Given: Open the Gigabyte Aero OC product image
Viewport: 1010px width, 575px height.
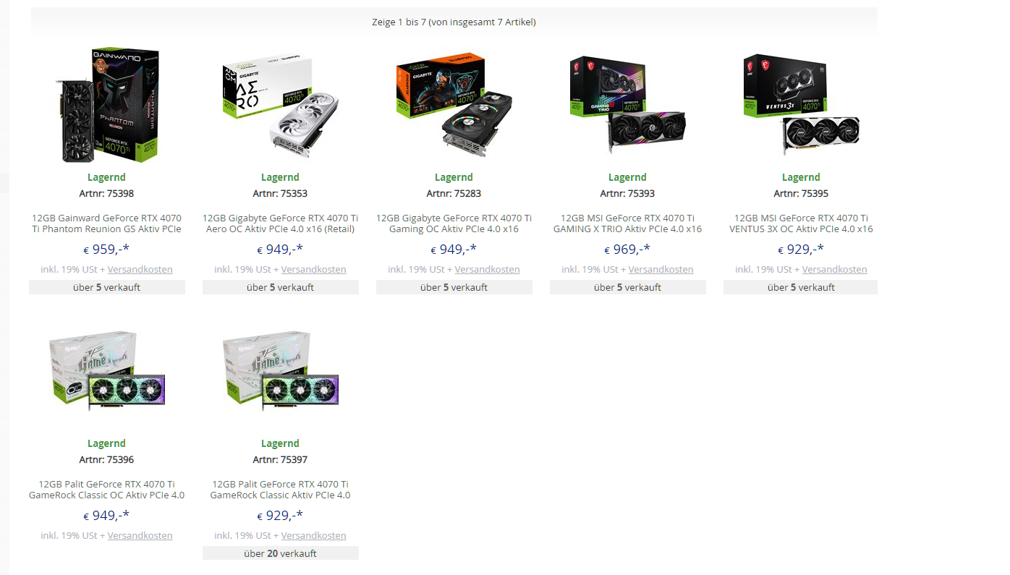Looking at the screenshot, I should pos(280,105).
